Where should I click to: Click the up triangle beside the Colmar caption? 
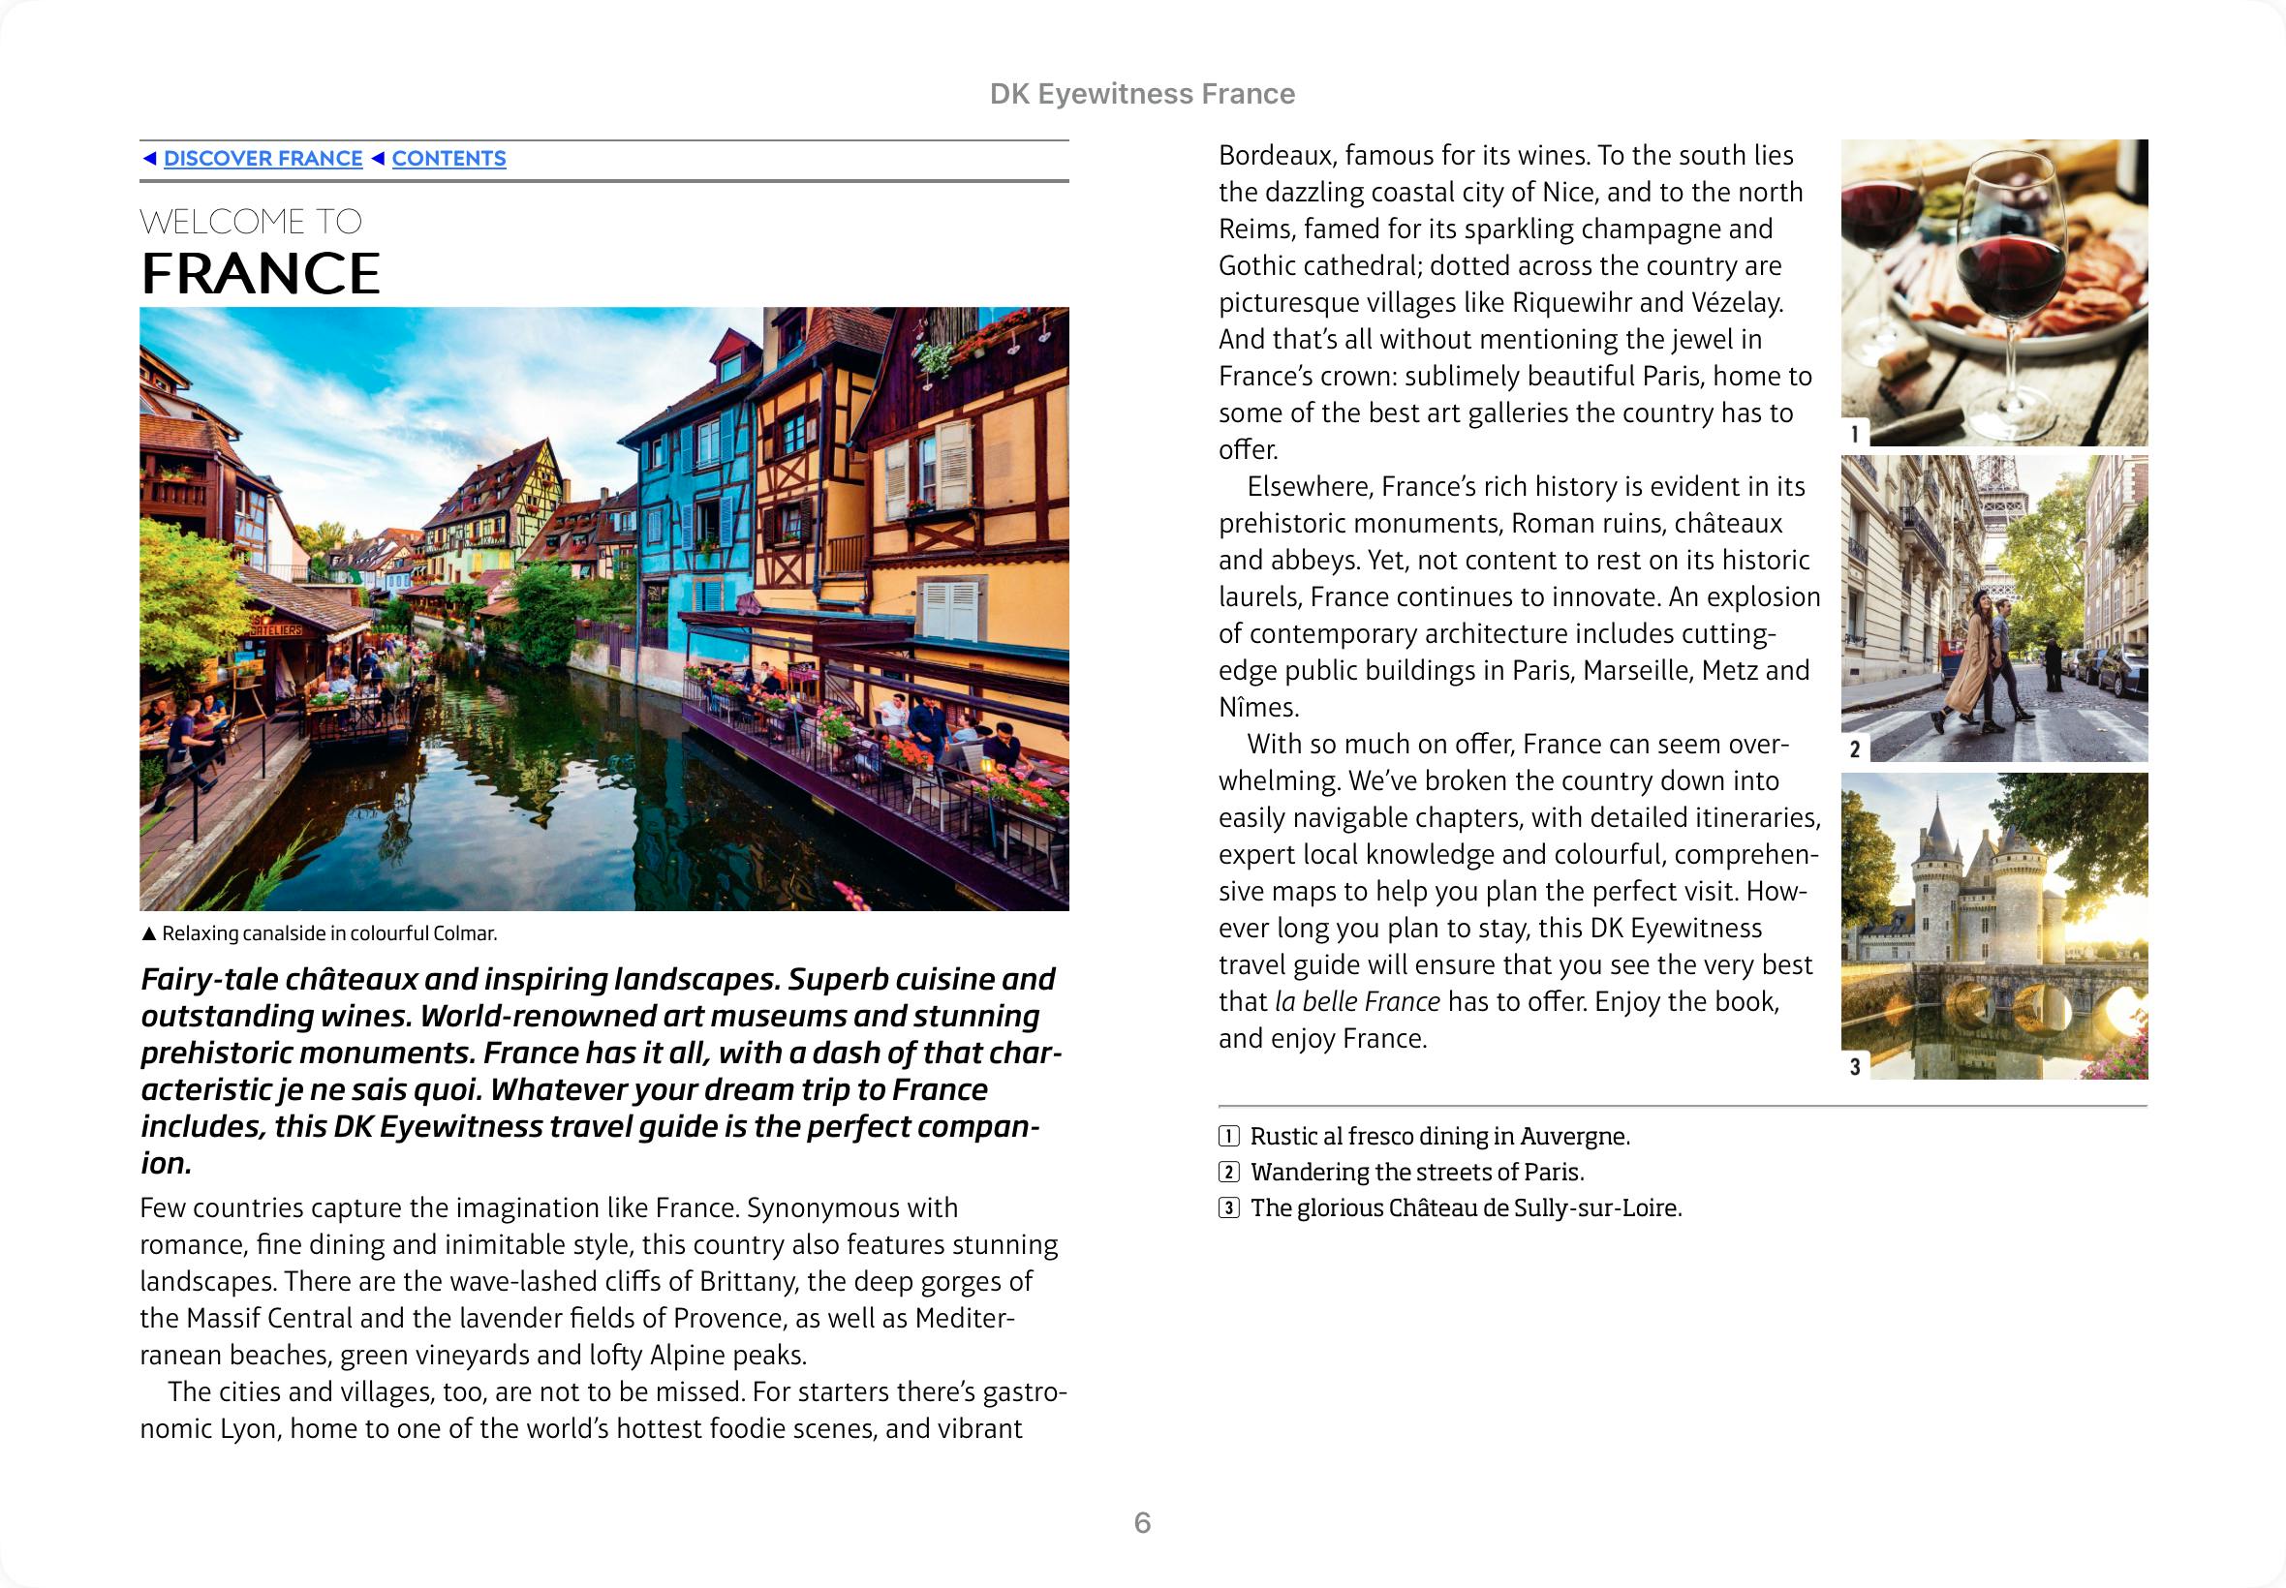point(149,933)
